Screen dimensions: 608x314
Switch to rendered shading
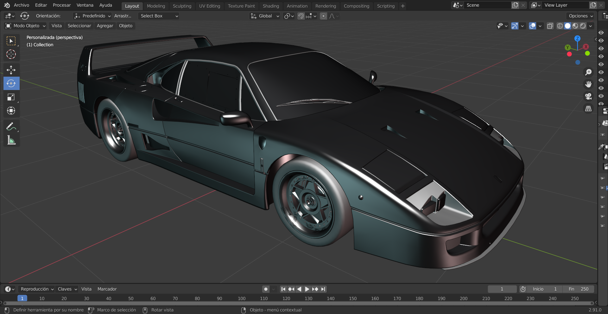coord(583,26)
